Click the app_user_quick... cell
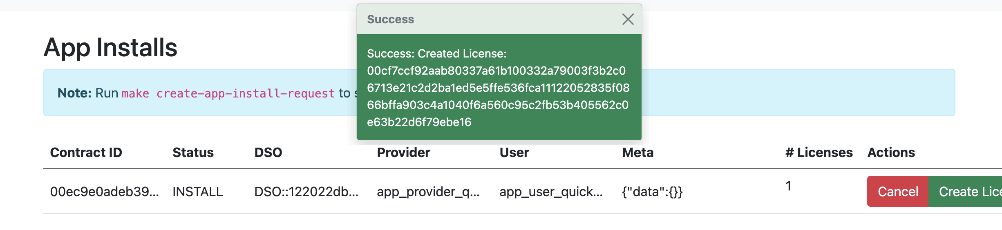Viewport: 1002px width, 230px height. pyautogui.click(x=551, y=192)
